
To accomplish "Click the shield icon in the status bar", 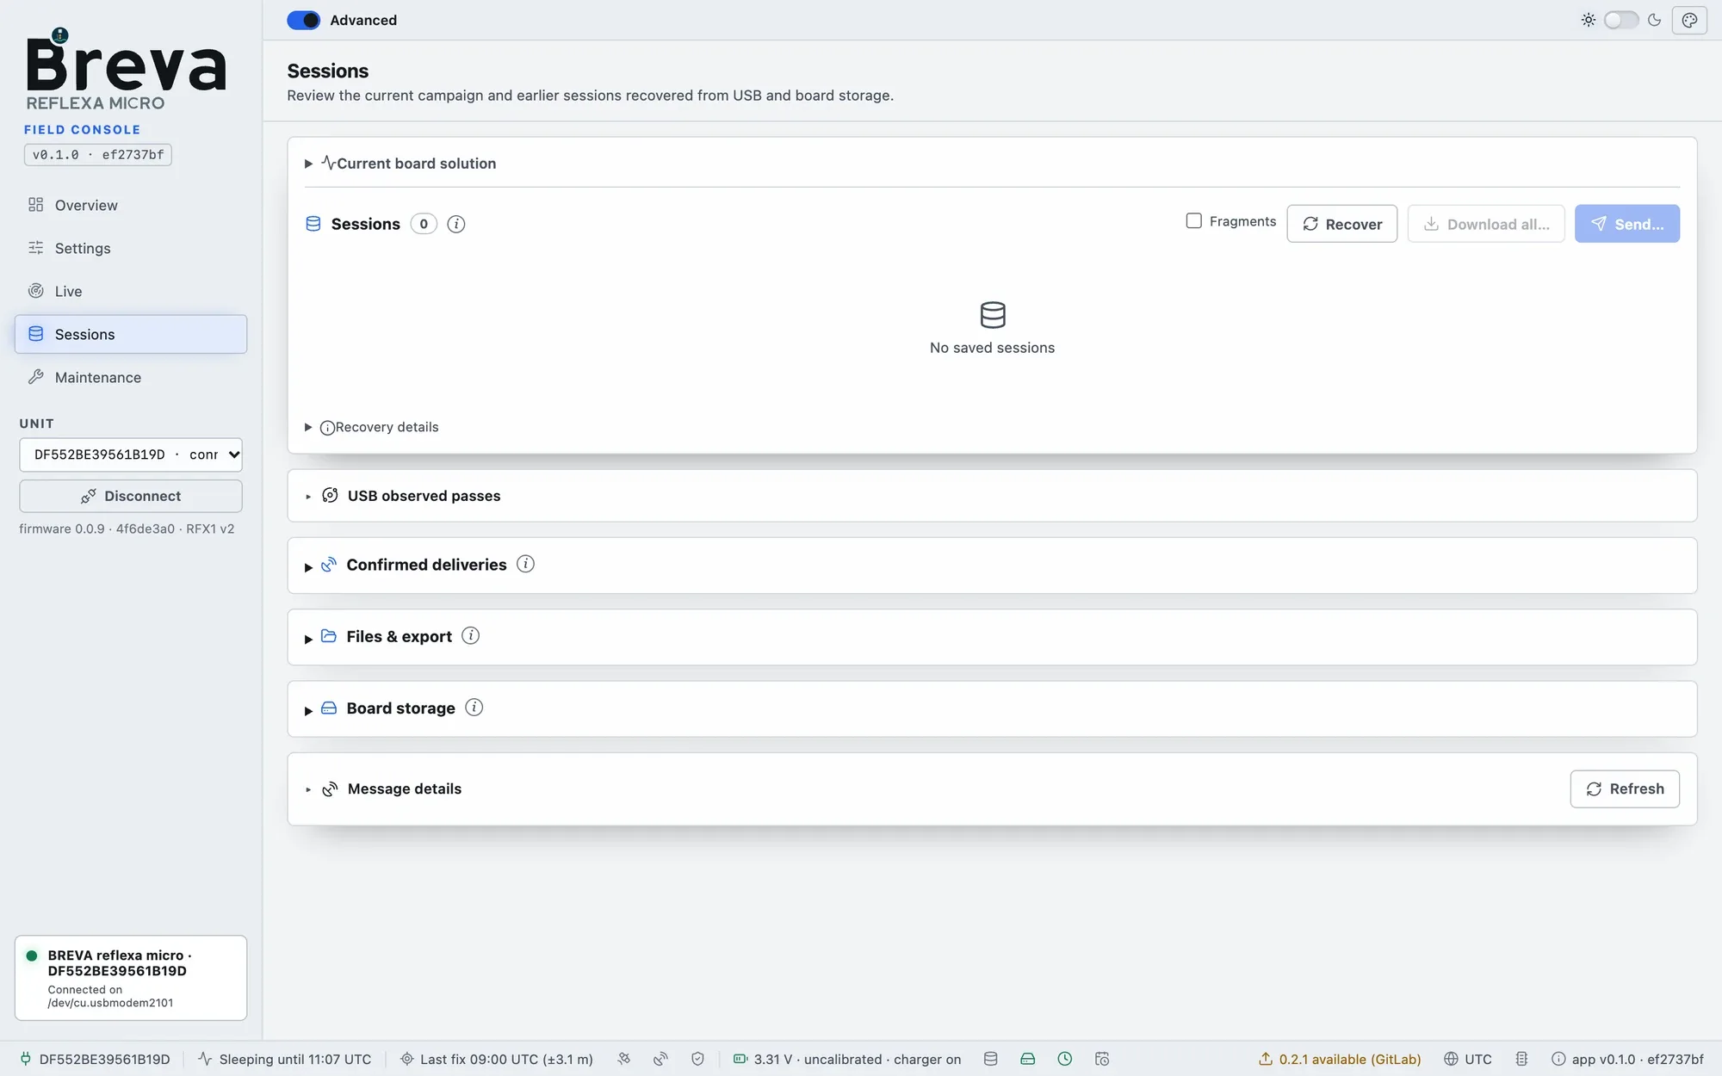I will [697, 1059].
